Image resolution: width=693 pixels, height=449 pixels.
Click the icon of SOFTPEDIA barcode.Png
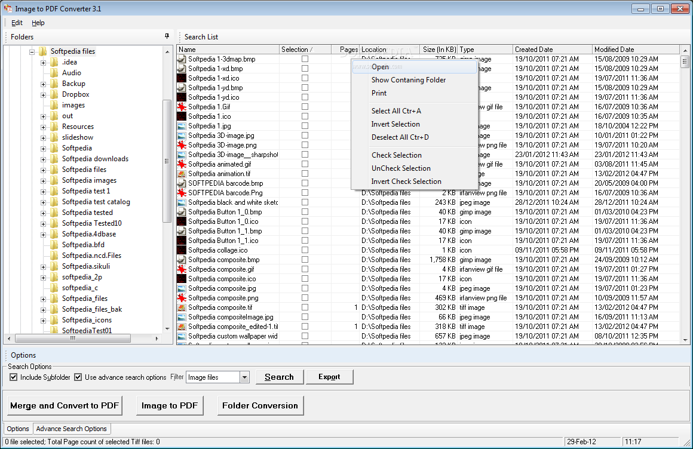181,193
